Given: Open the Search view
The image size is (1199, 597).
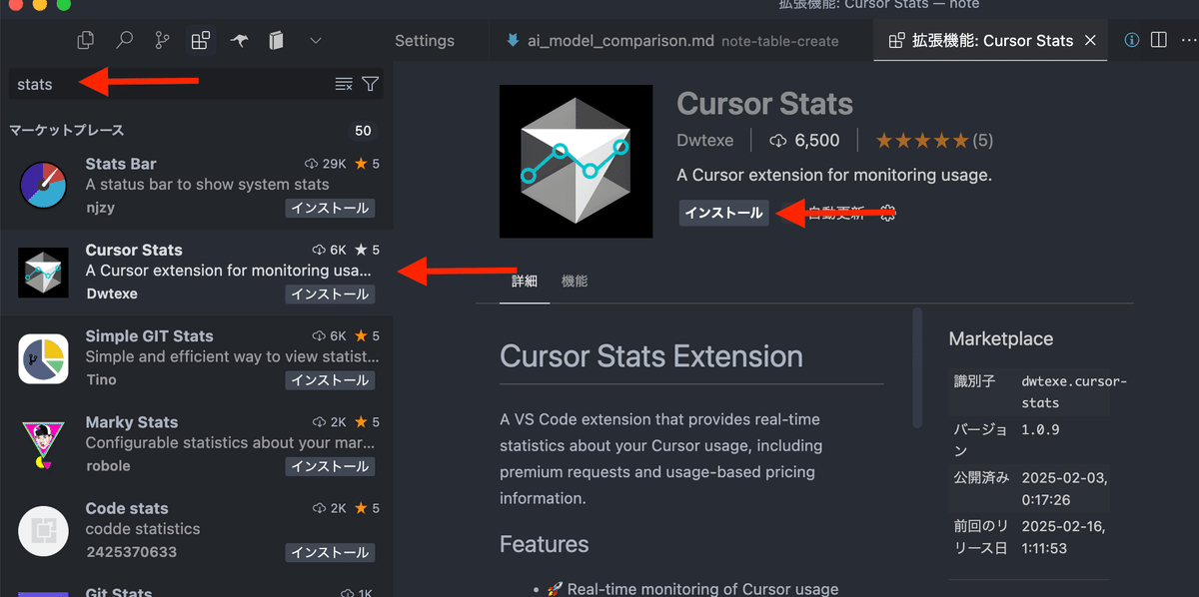Looking at the screenshot, I should tap(124, 40).
